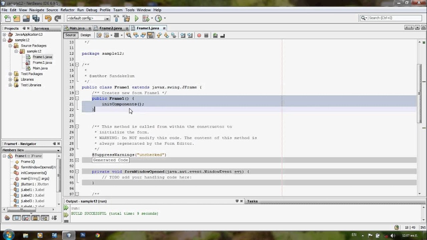Click the Find Next Occurrence icon
Screen dimensions: 427x240
click(x=143, y=35)
